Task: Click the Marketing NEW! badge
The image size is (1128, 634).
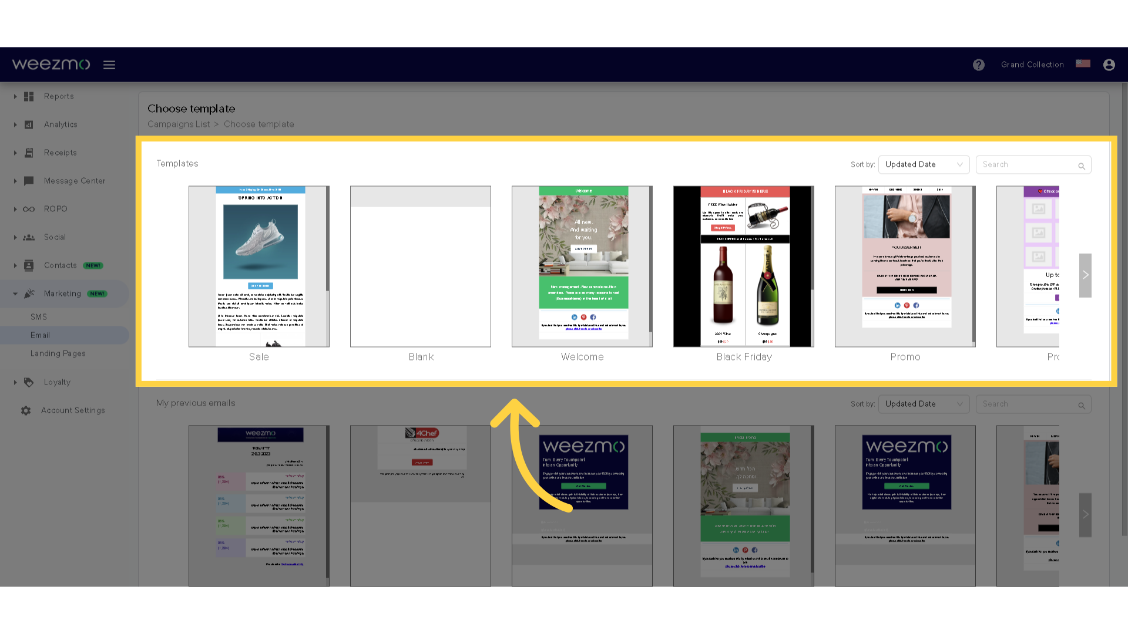Action: (x=98, y=294)
